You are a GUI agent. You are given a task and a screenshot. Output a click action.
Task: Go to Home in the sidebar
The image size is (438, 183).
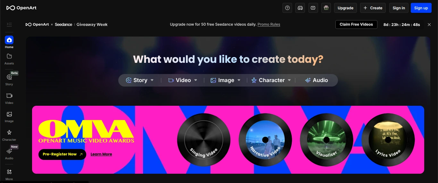coord(9,42)
